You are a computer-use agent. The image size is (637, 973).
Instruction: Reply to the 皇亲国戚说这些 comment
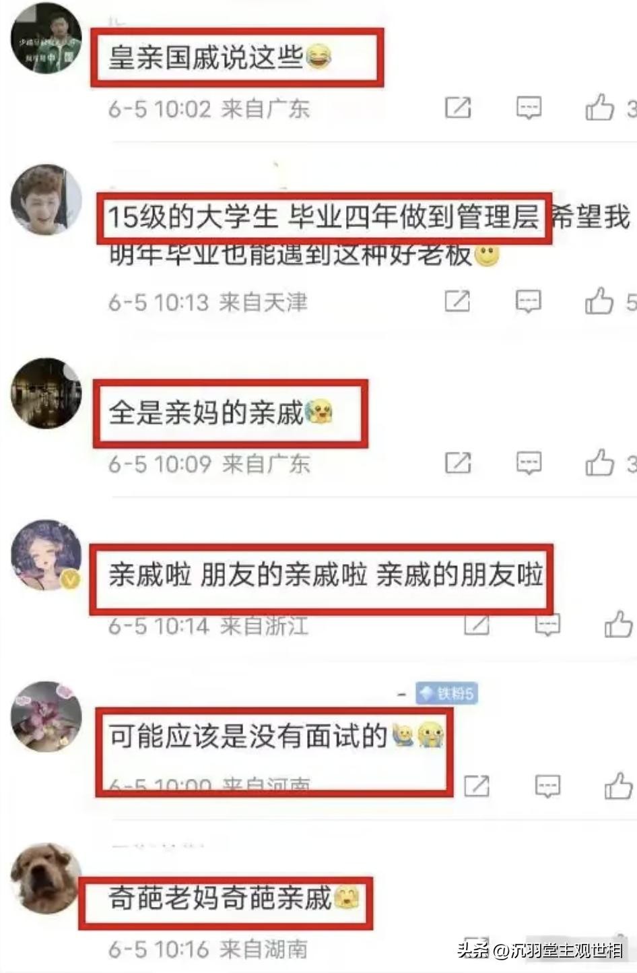pos(529,108)
